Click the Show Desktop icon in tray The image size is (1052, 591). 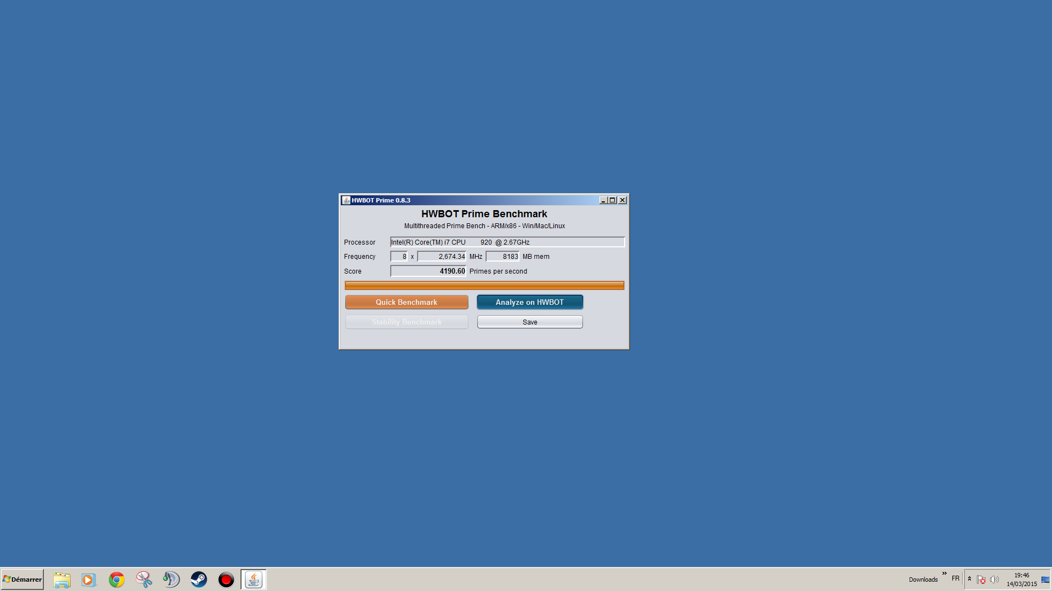(1045, 580)
